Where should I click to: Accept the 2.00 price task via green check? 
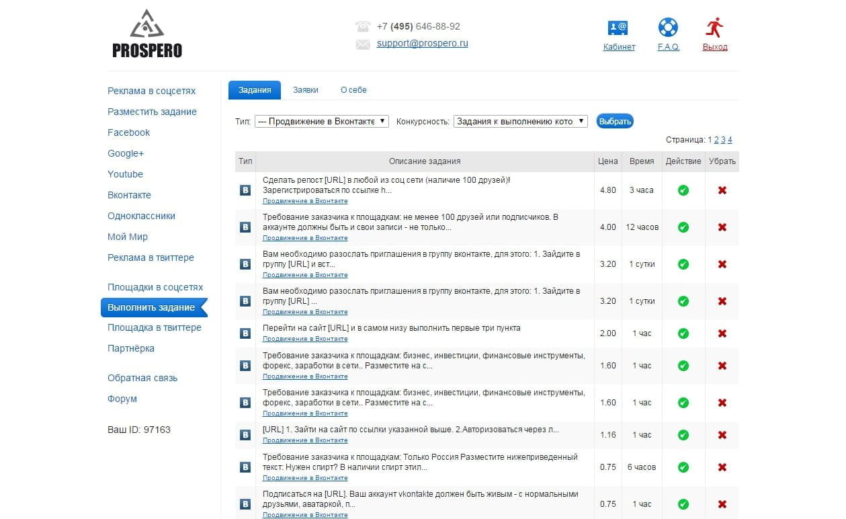coord(683,333)
